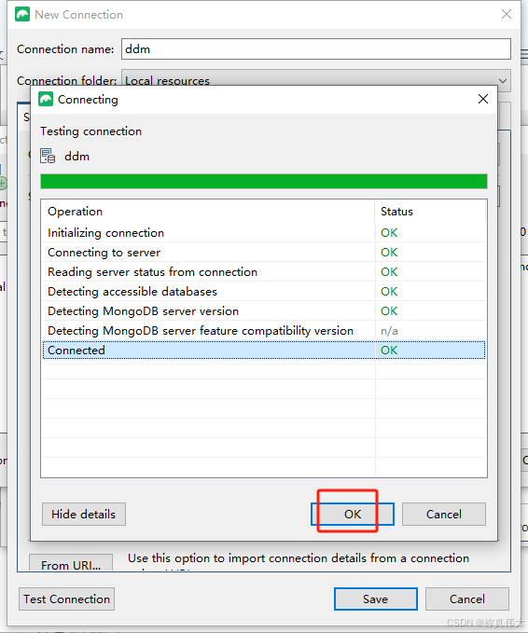This screenshot has width=528, height=633.
Task: Select the Initializing connection row
Action: [264, 232]
